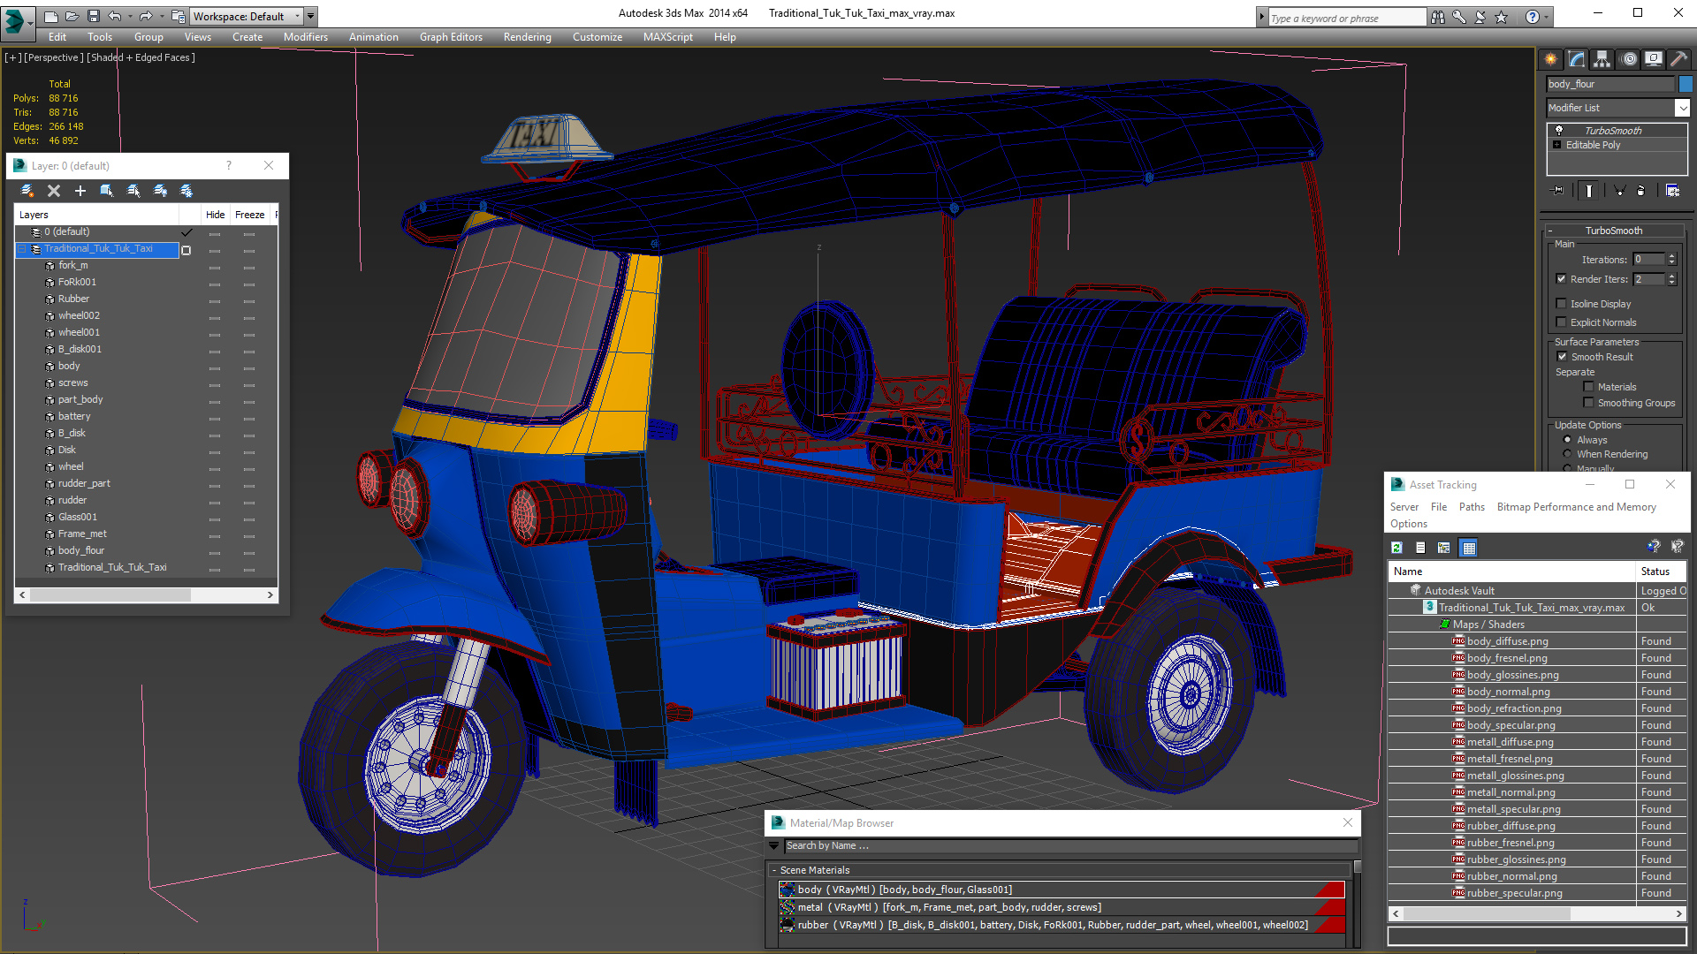Click Table View icon in Asset Tracking

click(x=1469, y=548)
